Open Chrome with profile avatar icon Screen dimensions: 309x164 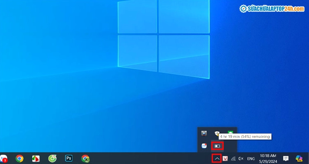coord(85,159)
